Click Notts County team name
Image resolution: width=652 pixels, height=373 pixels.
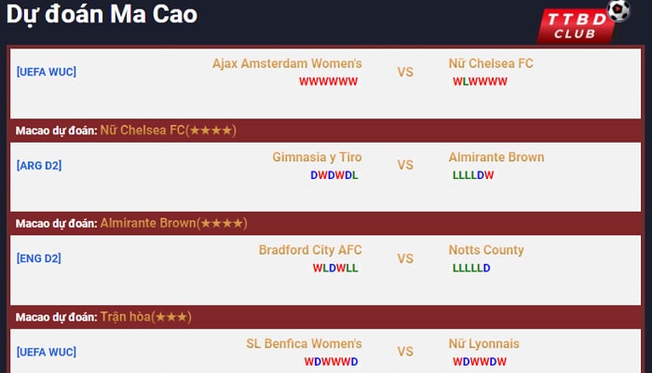point(486,250)
